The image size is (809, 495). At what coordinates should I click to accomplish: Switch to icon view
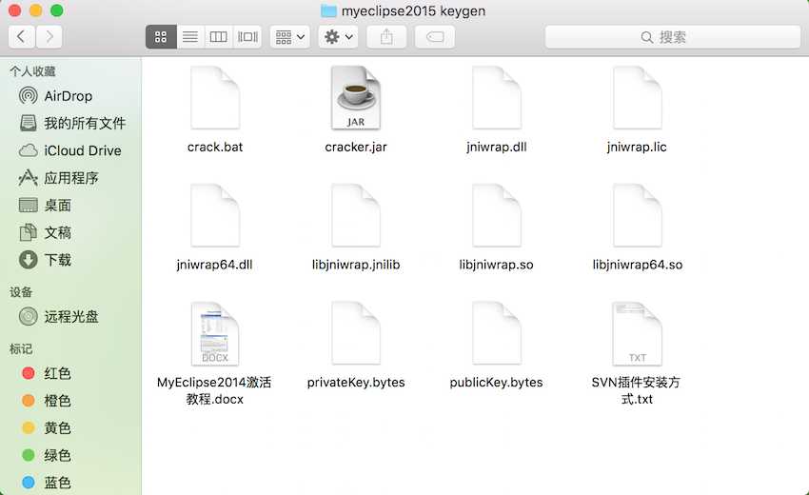161,36
